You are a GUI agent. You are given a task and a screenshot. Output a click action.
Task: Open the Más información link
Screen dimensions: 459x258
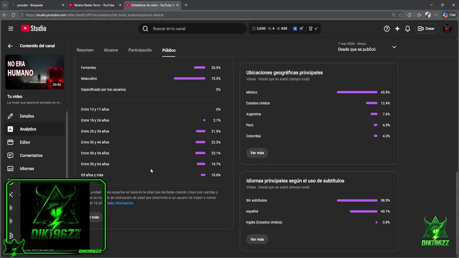(120, 203)
